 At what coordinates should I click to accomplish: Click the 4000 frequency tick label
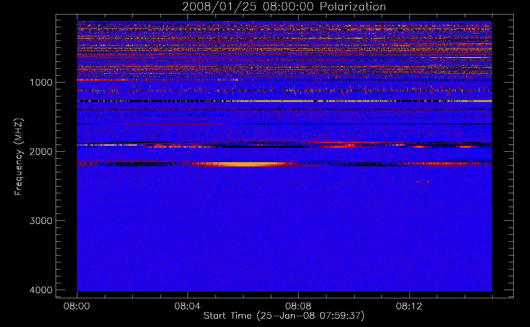(x=41, y=290)
